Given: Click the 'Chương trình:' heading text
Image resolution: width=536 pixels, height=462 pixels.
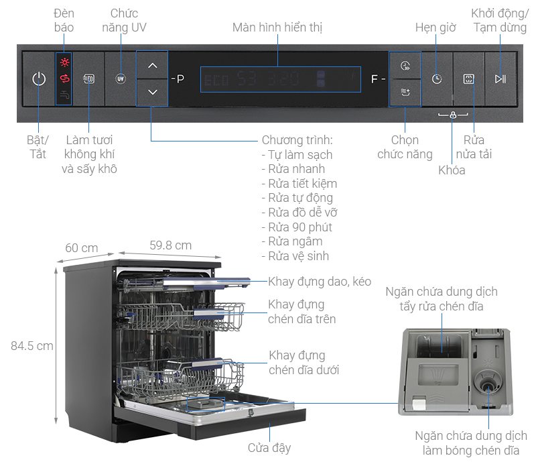Looking at the screenshot, I should coord(297,140).
